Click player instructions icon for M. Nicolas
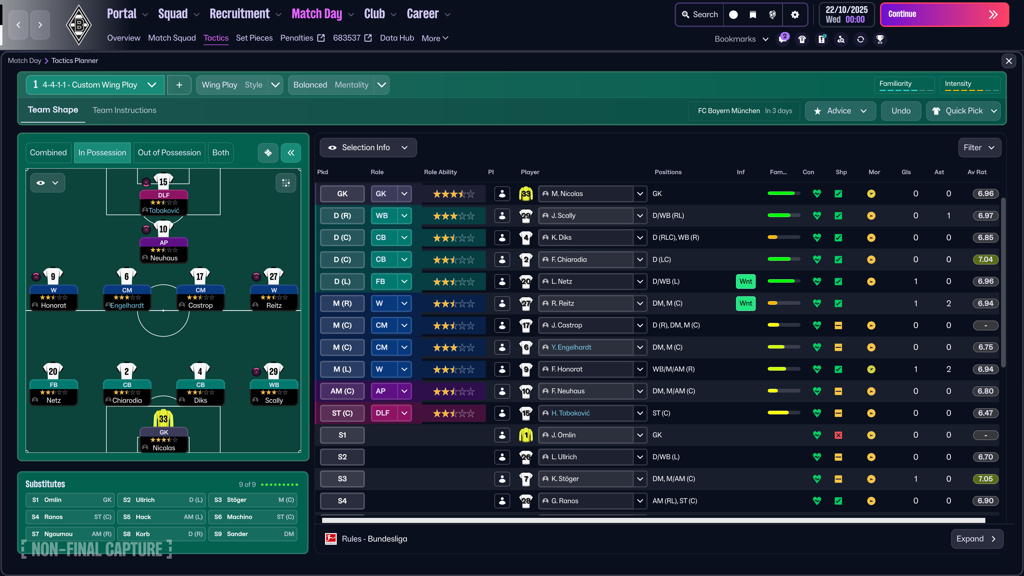The image size is (1024, 576). pos(502,194)
